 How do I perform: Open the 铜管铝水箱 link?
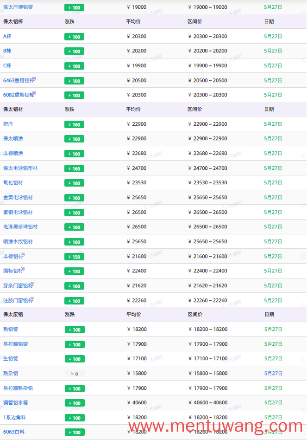(16, 402)
